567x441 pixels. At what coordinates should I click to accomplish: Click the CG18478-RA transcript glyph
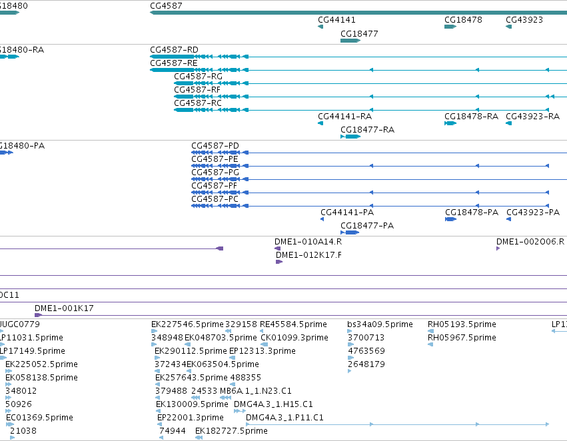(450, 123)
